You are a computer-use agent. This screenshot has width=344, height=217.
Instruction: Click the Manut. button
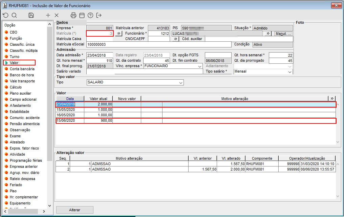[283, 34]
